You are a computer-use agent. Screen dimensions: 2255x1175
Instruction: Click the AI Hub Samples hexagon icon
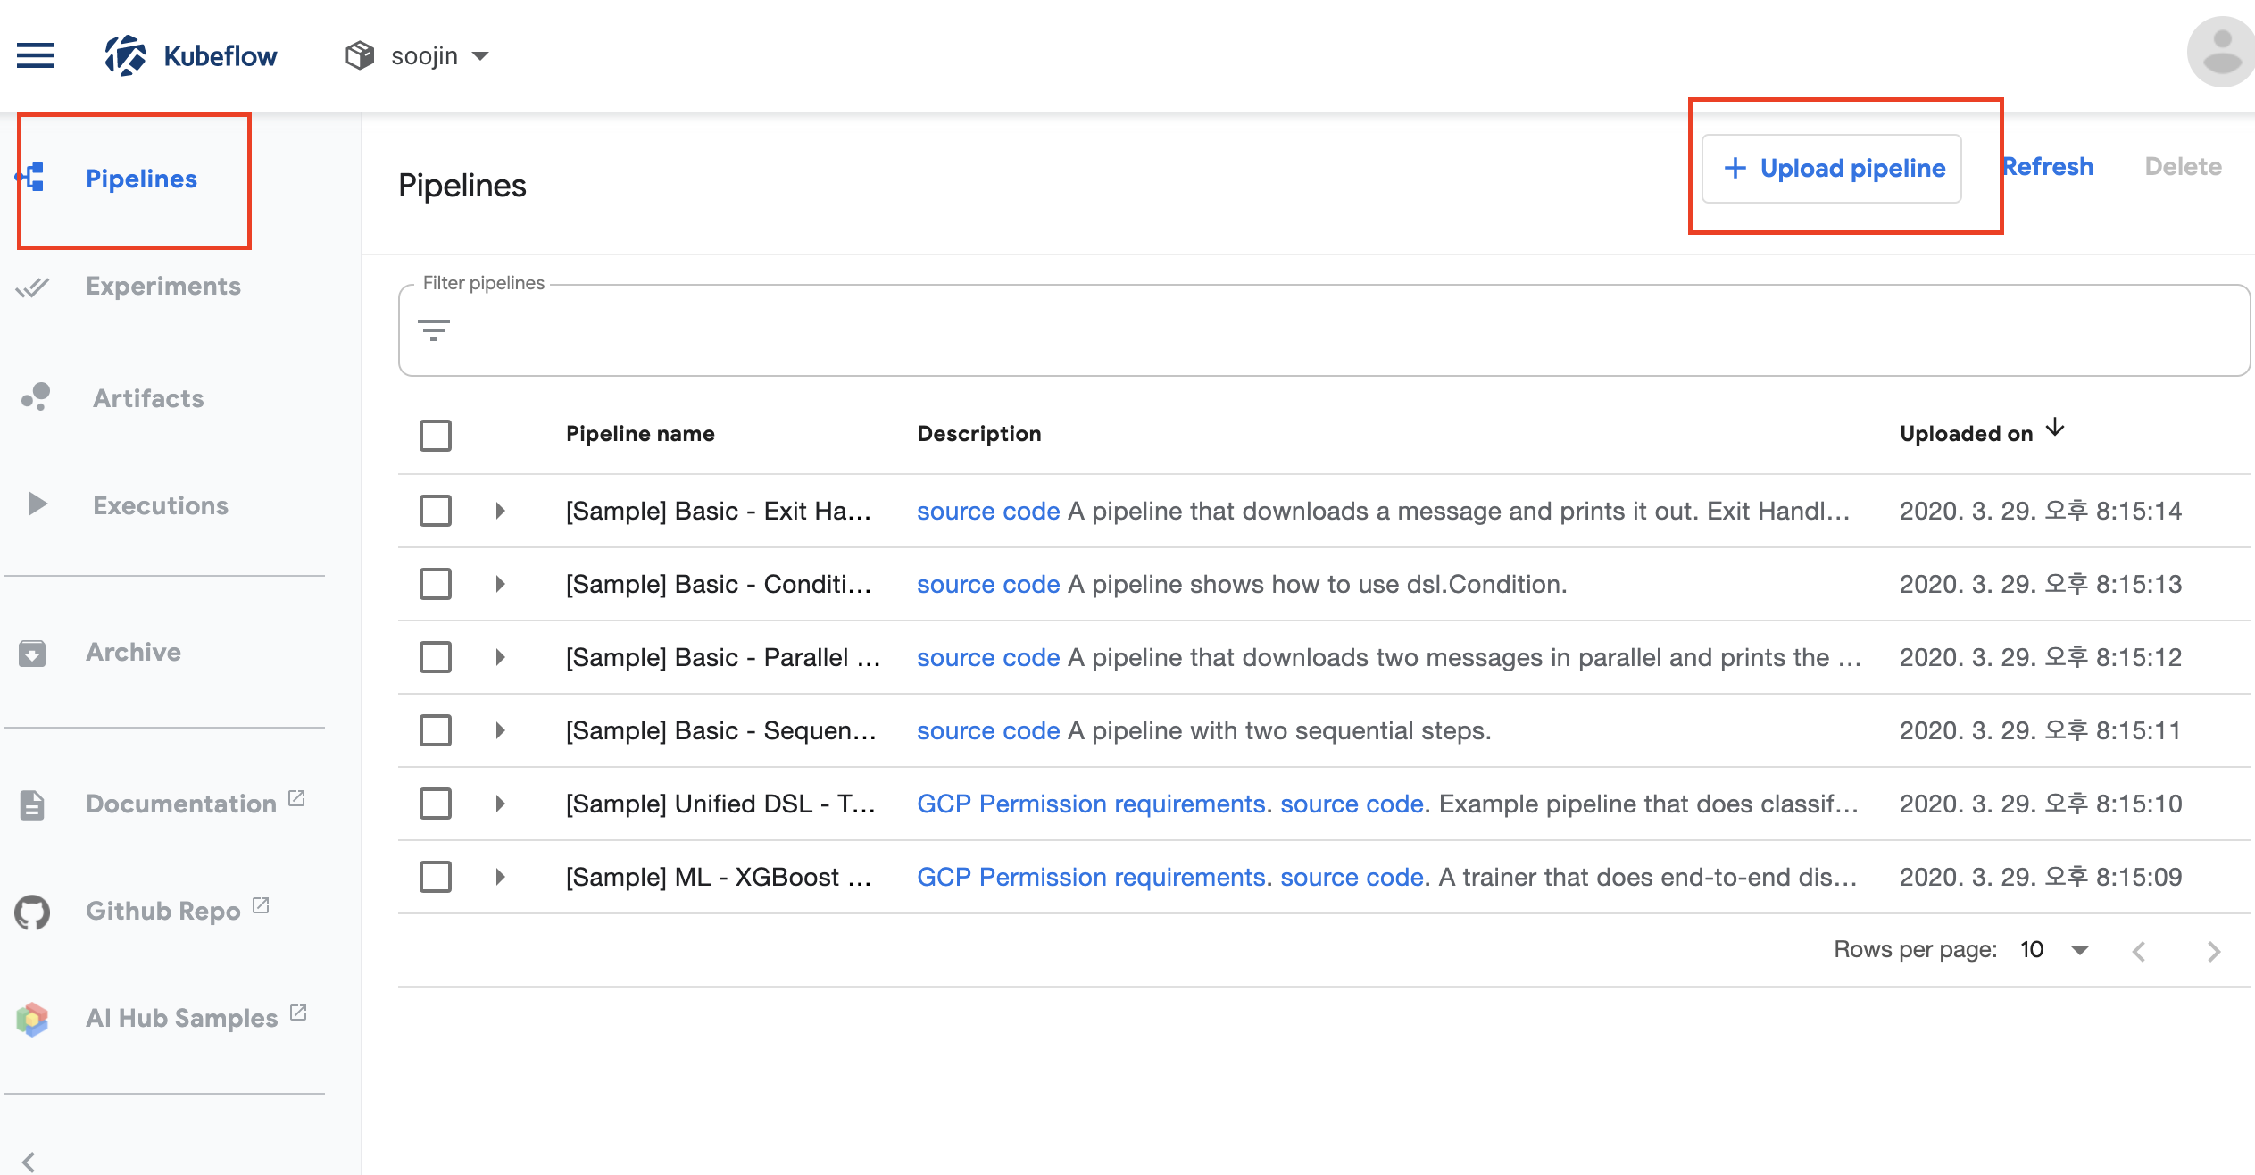pos(33,1019)
